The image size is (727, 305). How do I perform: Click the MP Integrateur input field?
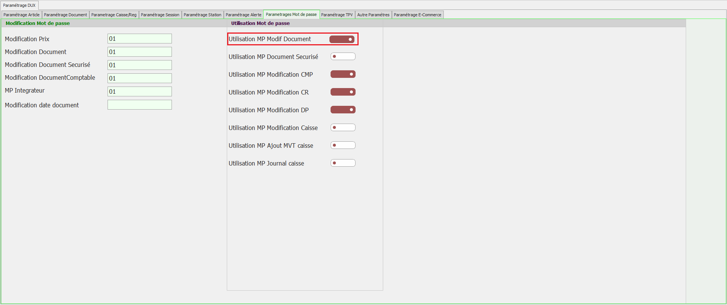click(x=140, y=91)
